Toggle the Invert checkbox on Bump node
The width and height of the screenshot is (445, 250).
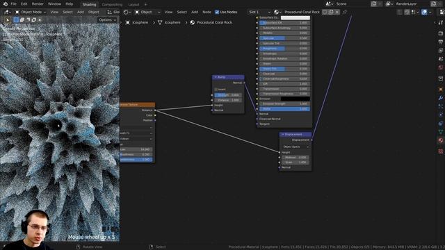click(216, 90)
